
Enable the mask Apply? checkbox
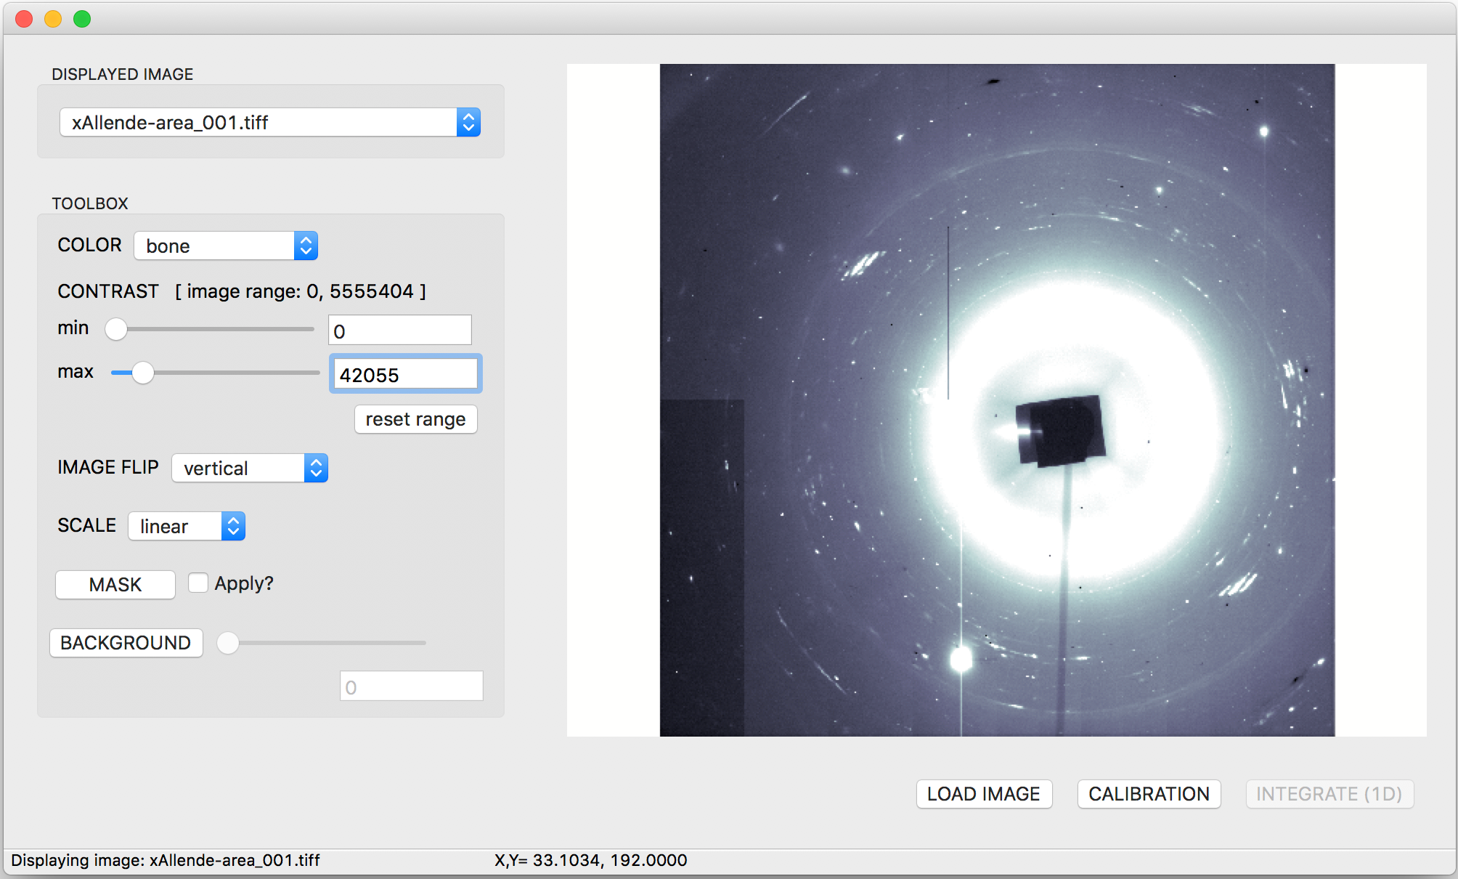coord(198,583)
